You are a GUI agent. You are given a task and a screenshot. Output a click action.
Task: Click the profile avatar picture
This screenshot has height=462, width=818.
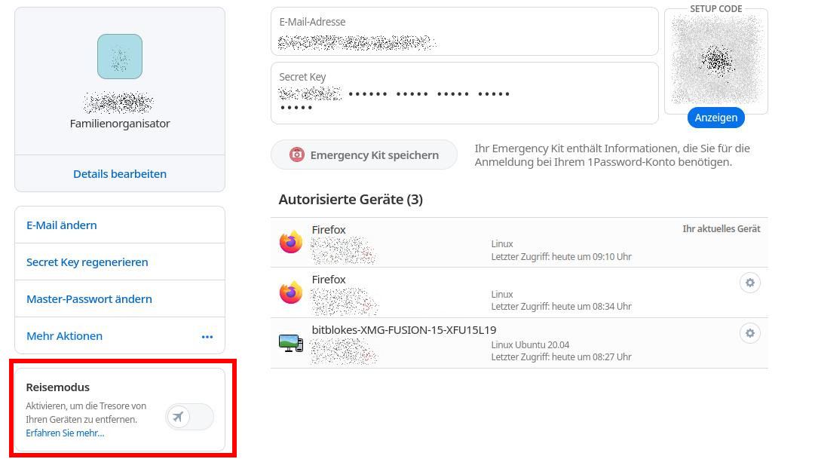[x=119, y=57]
